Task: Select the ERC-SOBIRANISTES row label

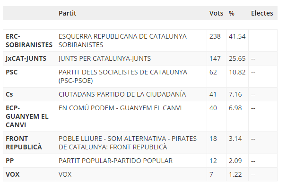Action: (29, 41)
